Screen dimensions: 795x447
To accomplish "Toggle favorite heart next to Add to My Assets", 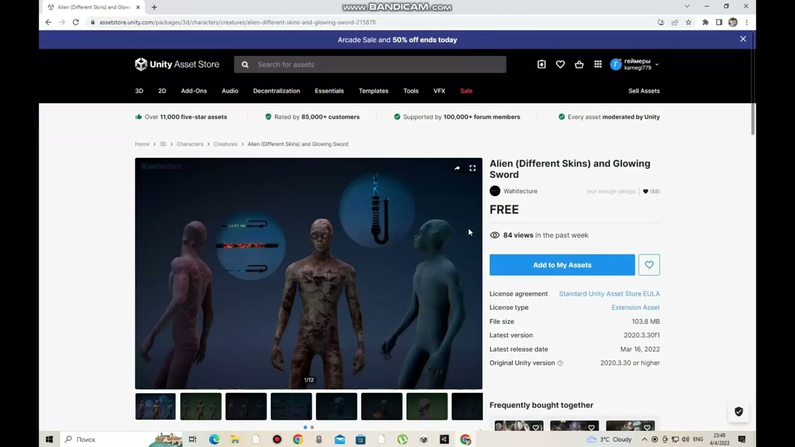I will 649,265.
